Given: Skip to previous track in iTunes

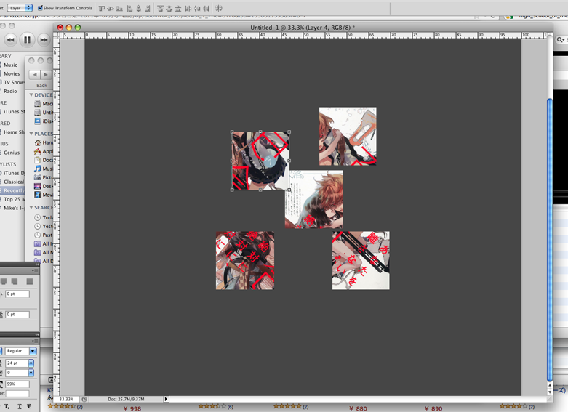Looking at the screenshot, I should coord(10,40).
